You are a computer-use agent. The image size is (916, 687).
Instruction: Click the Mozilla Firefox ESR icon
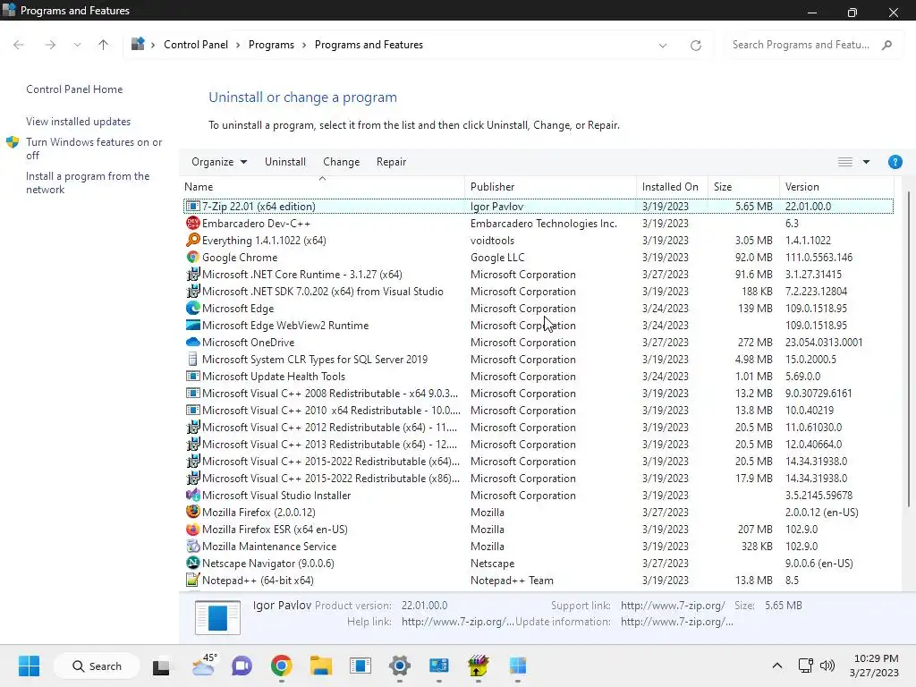193,529
